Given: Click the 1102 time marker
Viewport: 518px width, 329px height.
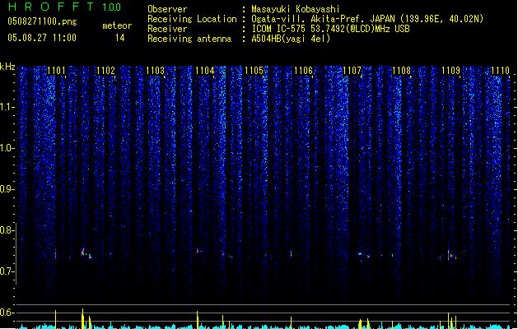Looking at the screenshot, I should point(105,71).
